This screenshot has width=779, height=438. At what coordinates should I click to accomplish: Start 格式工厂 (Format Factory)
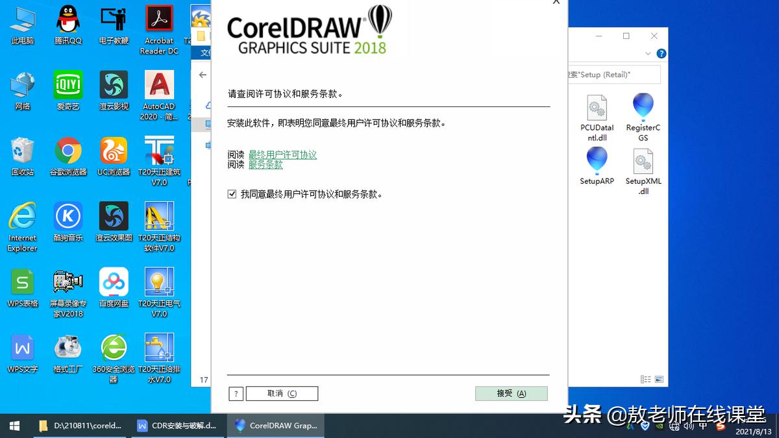pos(68,347)
